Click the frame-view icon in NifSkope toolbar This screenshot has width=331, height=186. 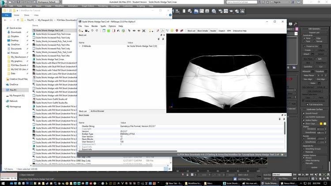(144, 31)
